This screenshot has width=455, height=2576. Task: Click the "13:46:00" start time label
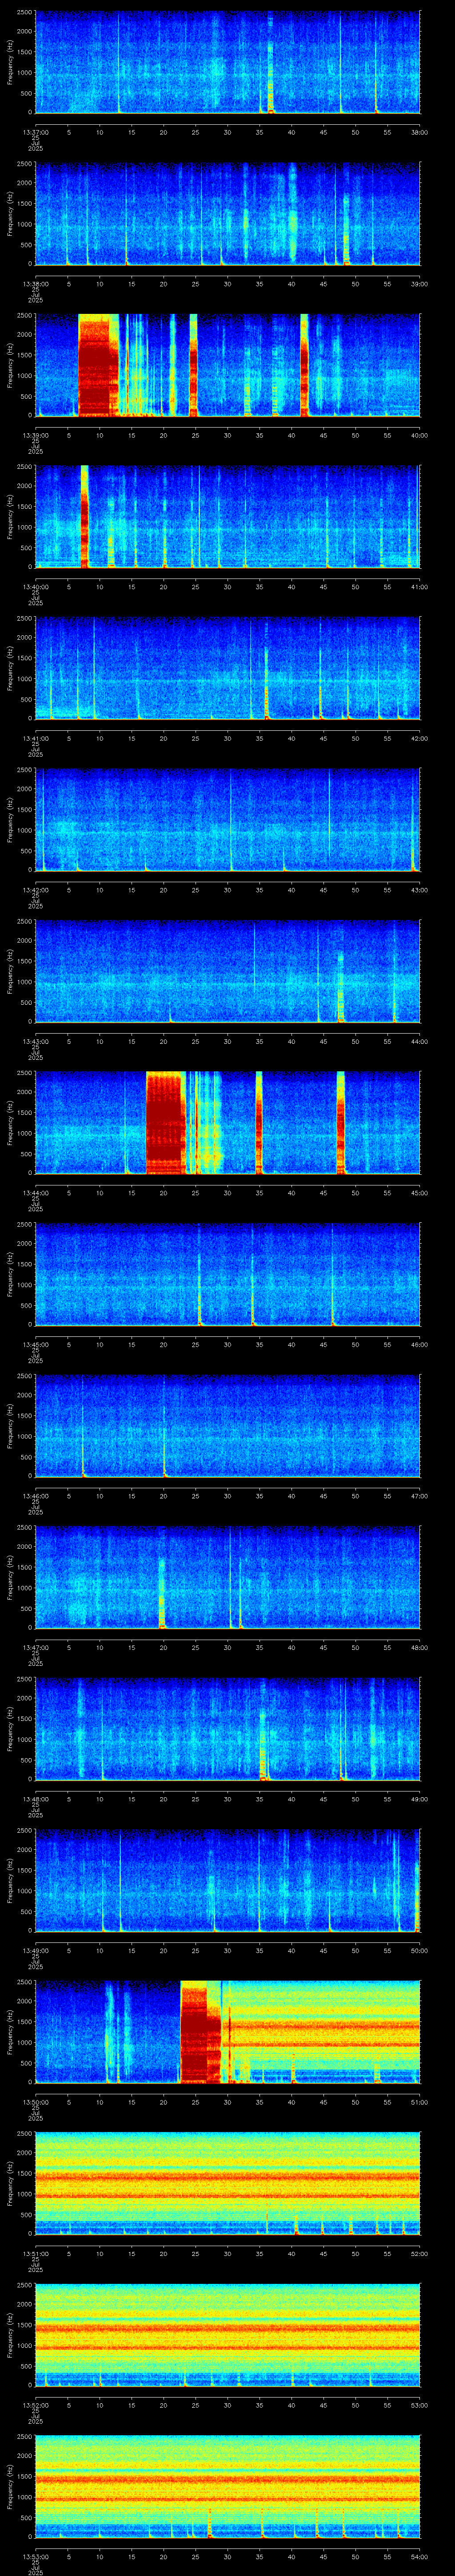coord(35,1496)
